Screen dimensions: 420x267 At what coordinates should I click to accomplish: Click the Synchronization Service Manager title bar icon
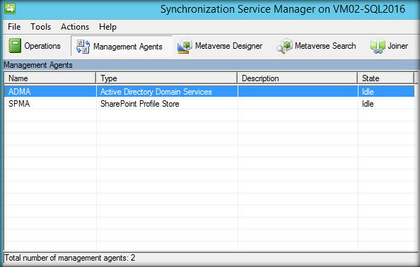click(10, 8)
